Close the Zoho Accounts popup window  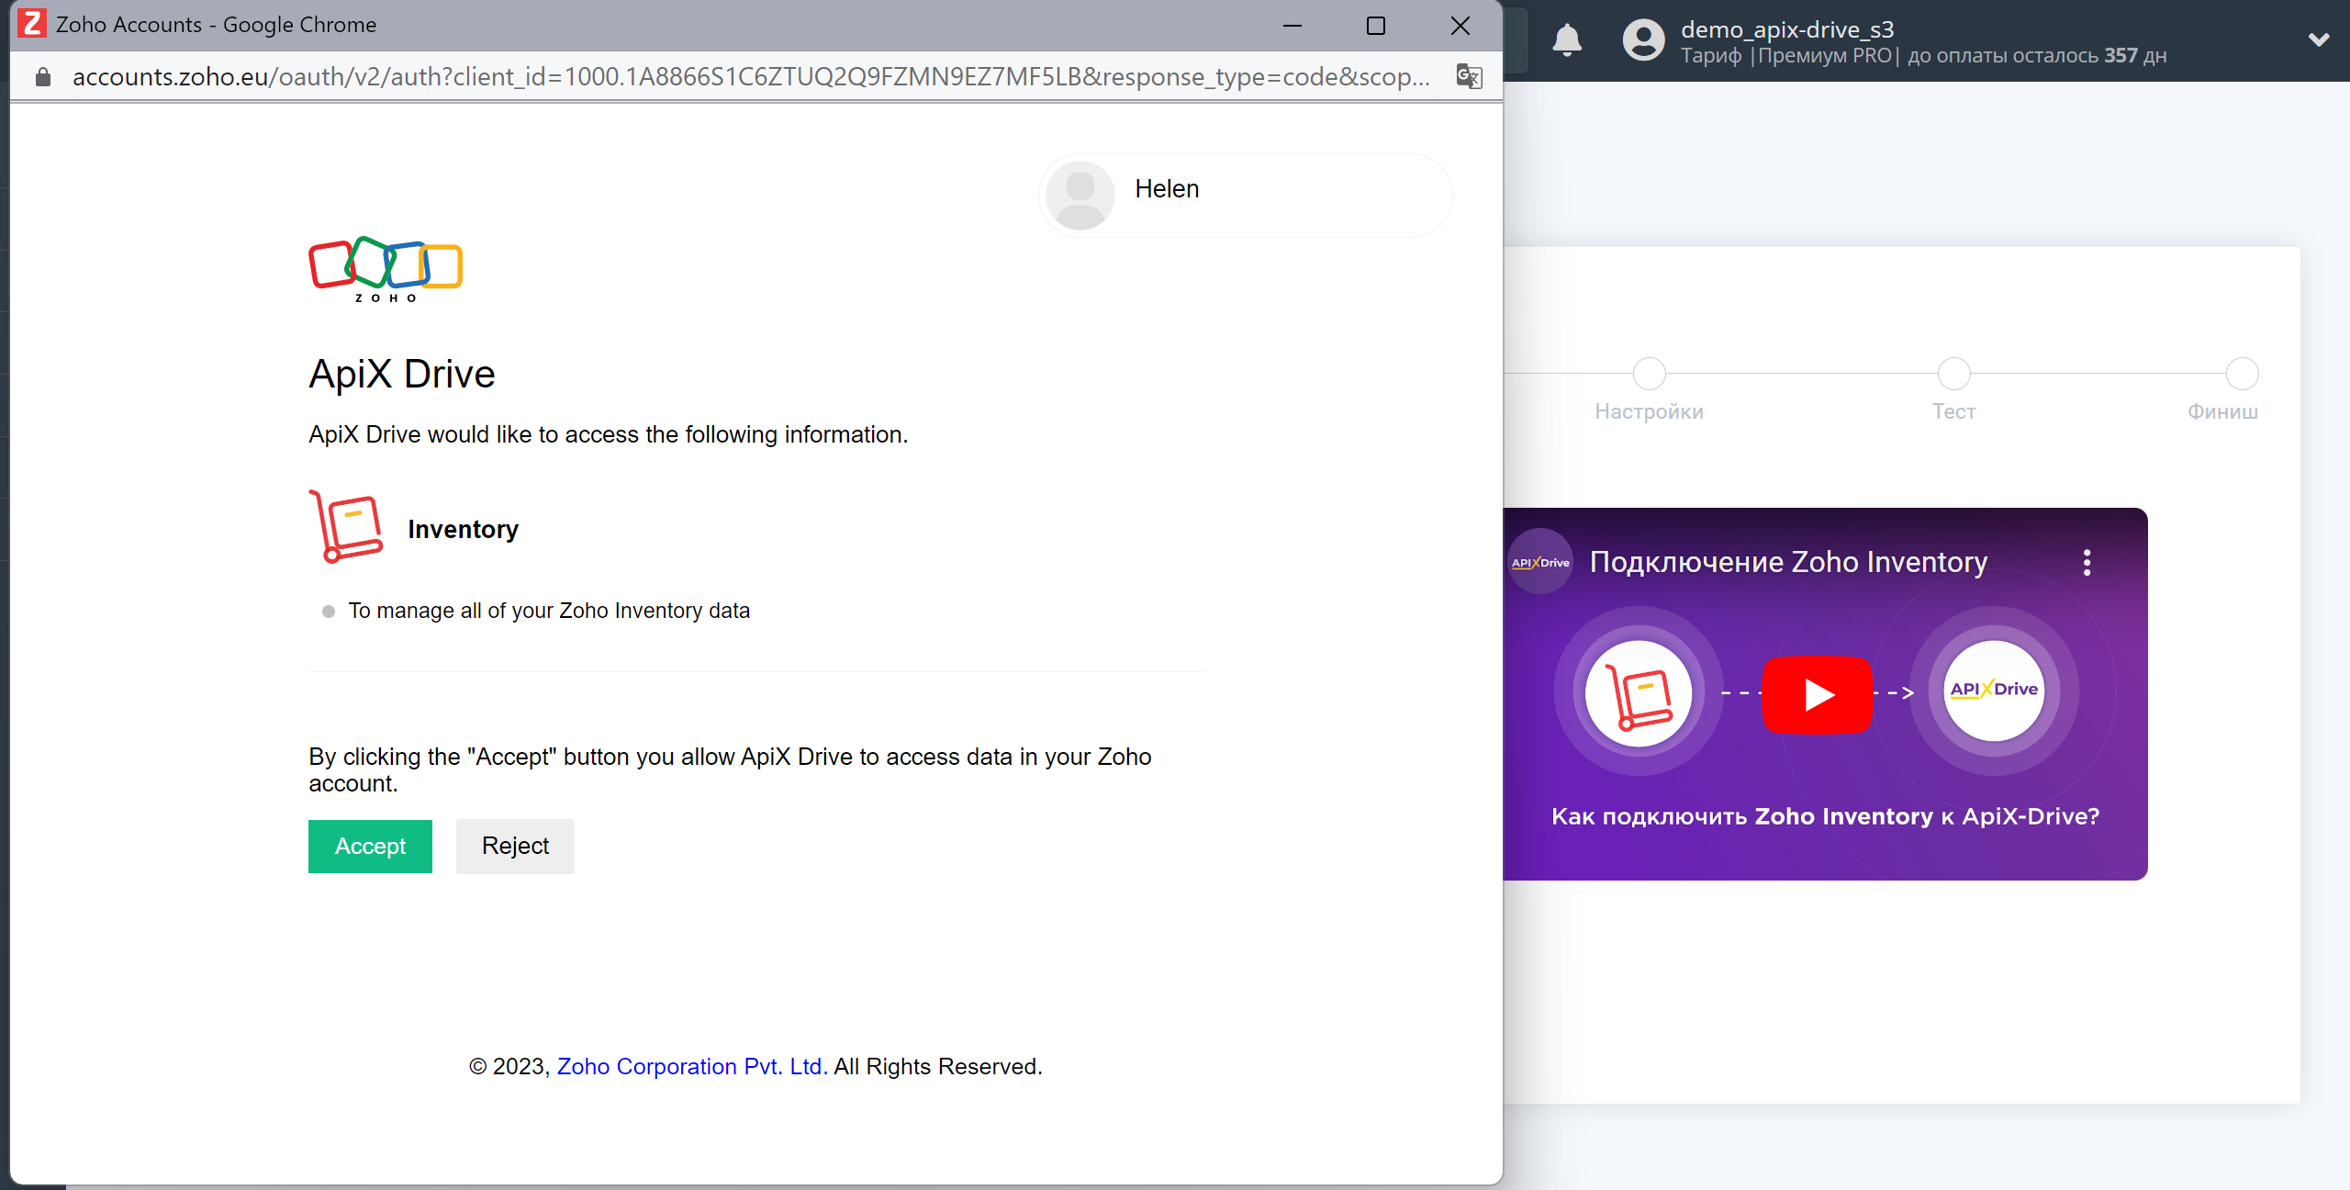(x=1460, y=26)
